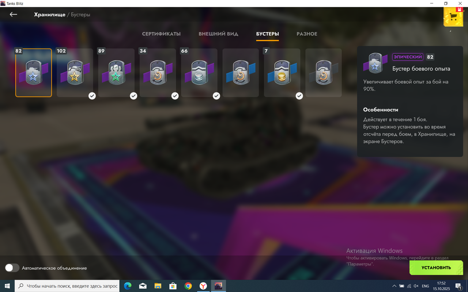Click checkmark on the 34 booster card
This screenshot has width=468, height=292.
pos(175,96)
